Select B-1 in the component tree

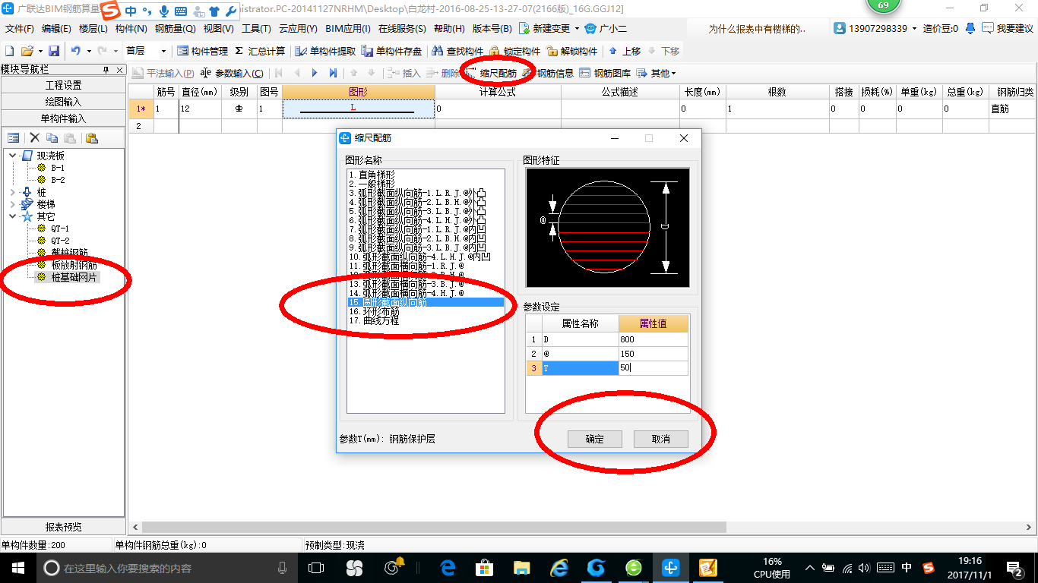[58, 168]
